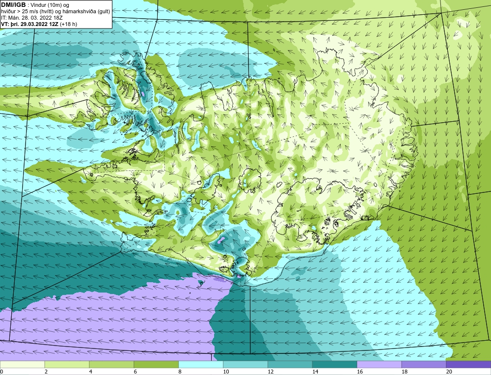Image resolution: width=491 pixels, height=375 pixels.
Task: Click the legend label '2'
Action: [46, 372]
